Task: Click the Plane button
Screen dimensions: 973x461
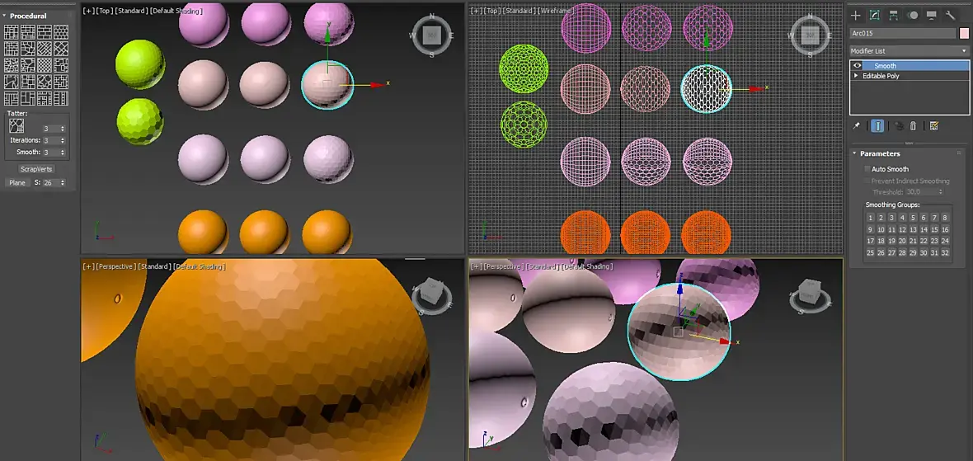Action: coord(17,182)
